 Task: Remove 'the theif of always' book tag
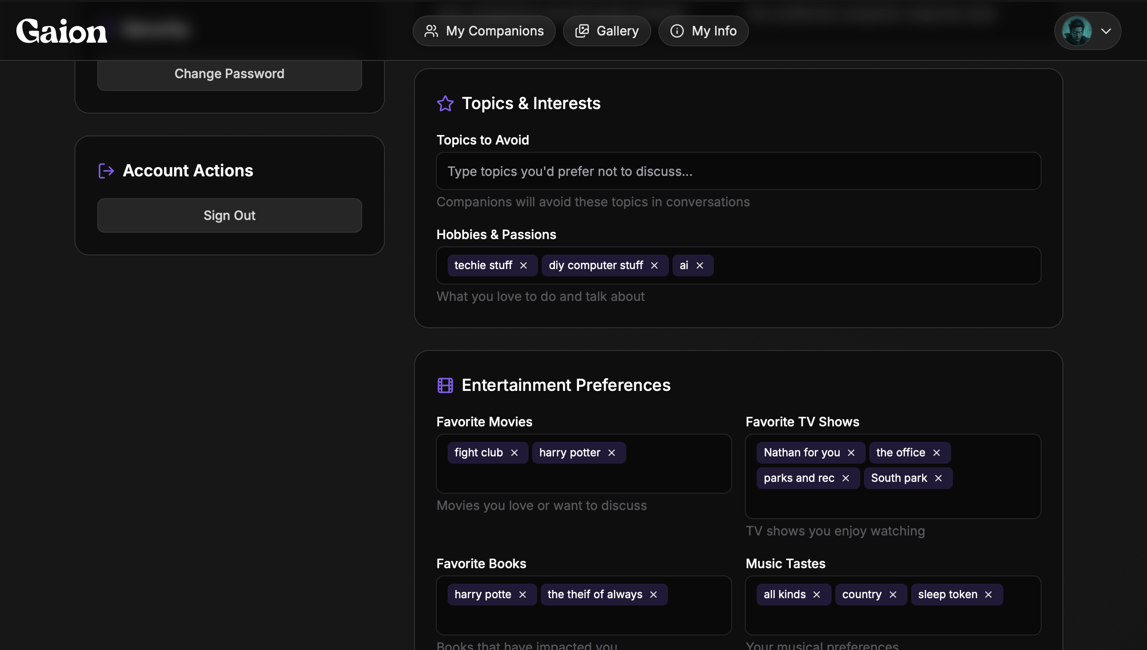pyautogui.click(x=653, y=595)
